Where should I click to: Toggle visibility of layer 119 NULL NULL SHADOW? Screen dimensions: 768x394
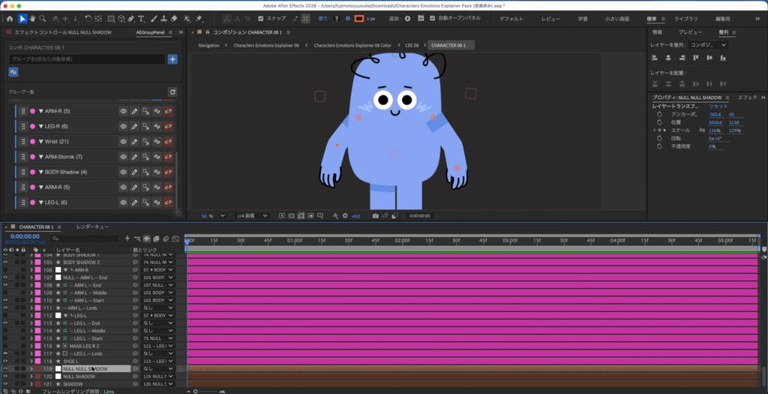5,368
